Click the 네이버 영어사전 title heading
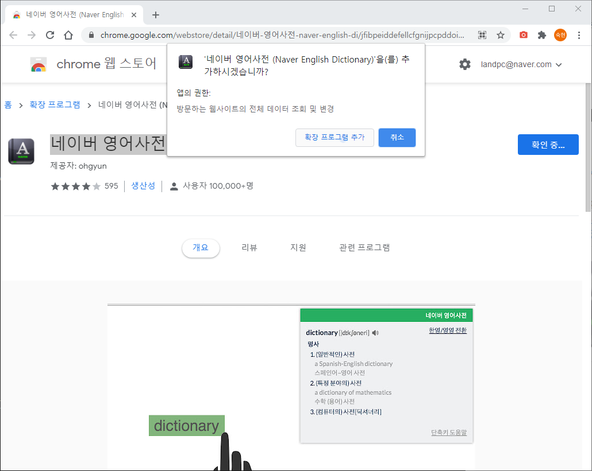This screenshot has height=471, width=592. (108, 143)
